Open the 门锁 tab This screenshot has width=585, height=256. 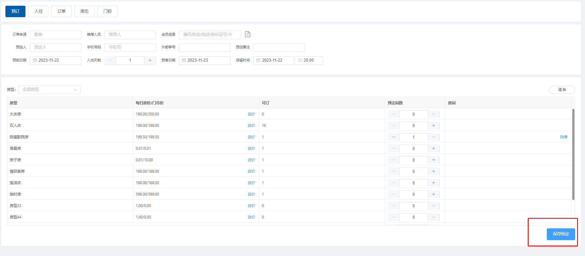[x=107, y=11]
